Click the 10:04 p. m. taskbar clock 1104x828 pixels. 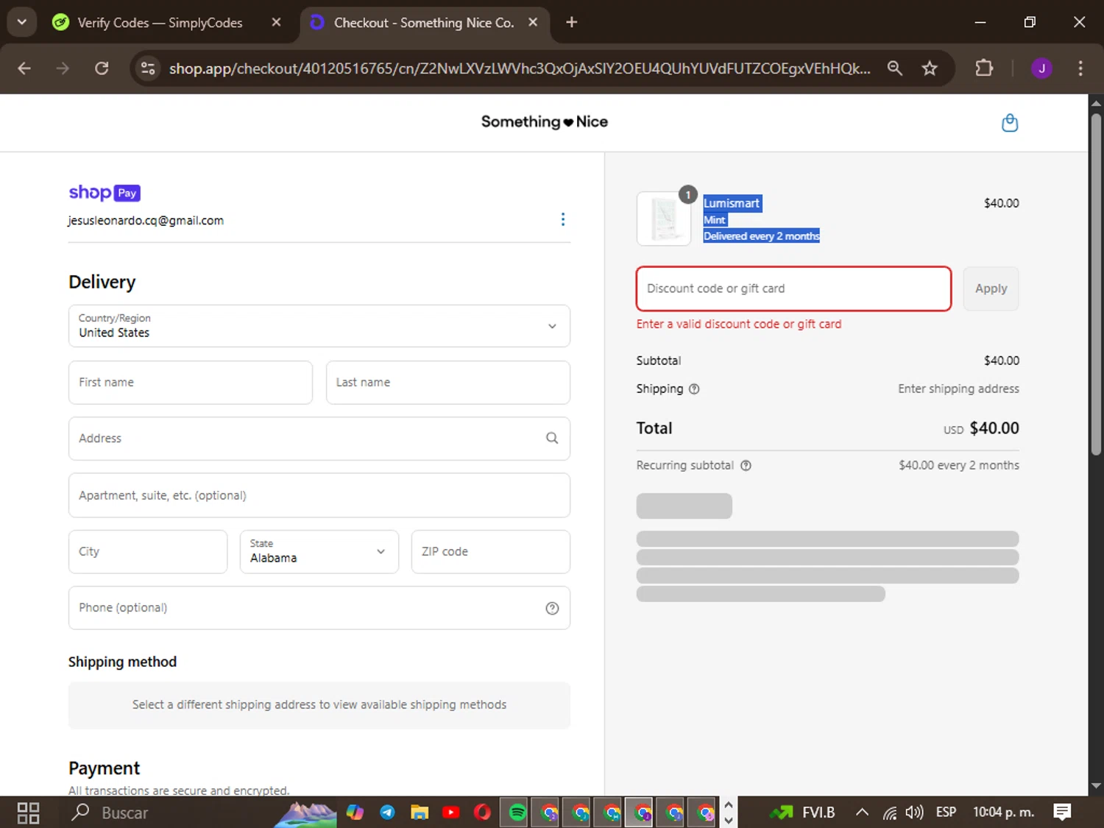click(1004, 813)
